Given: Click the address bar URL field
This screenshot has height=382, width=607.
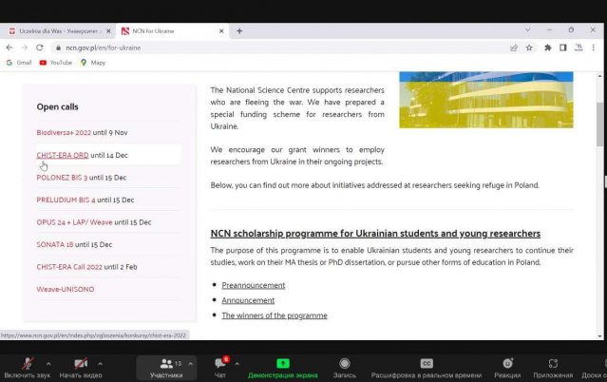Looking at the screenshot, I should click(x=285, y=47).
